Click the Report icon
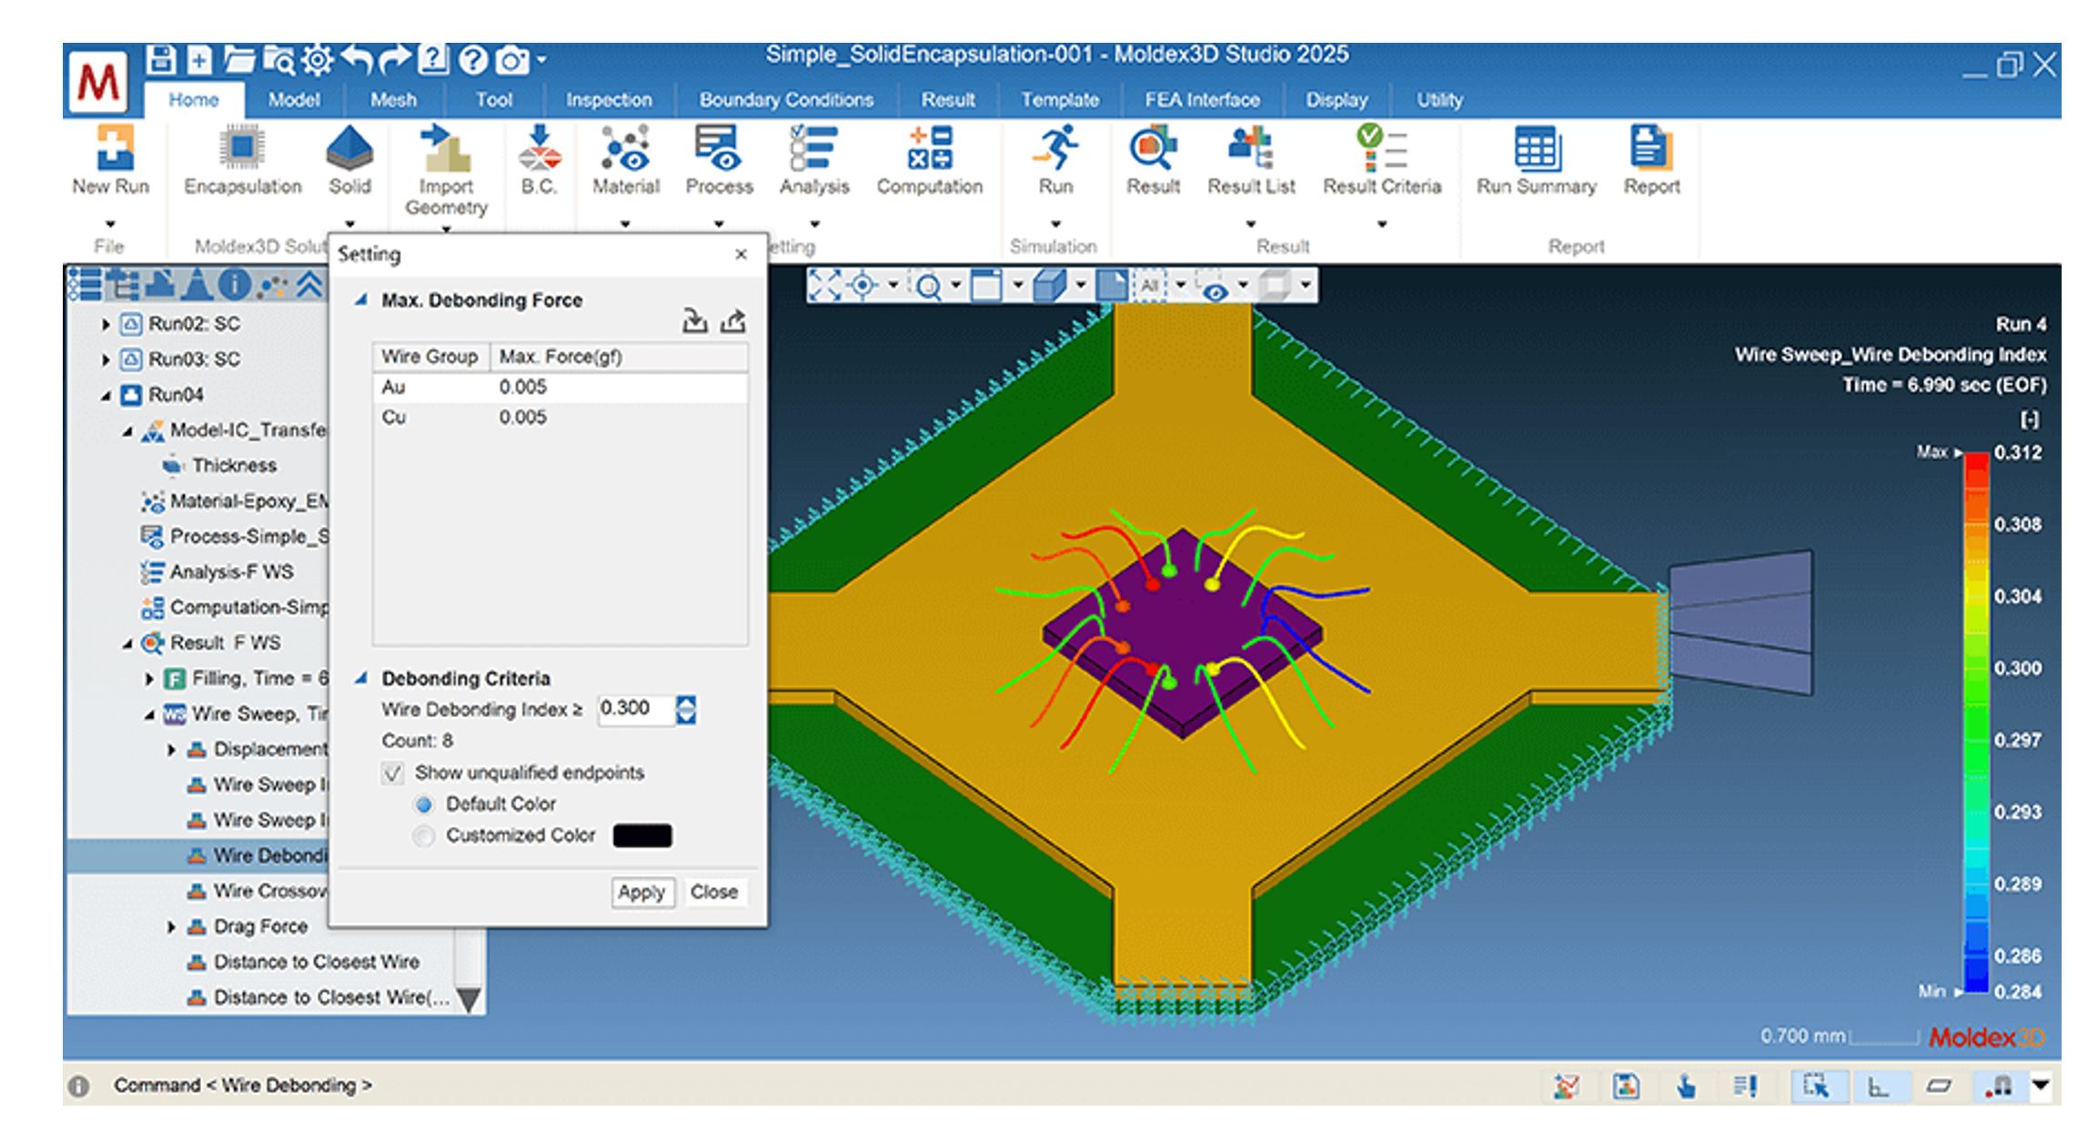The width and height of the screenshot is (2098, 1142). (x=1651, y=161)
